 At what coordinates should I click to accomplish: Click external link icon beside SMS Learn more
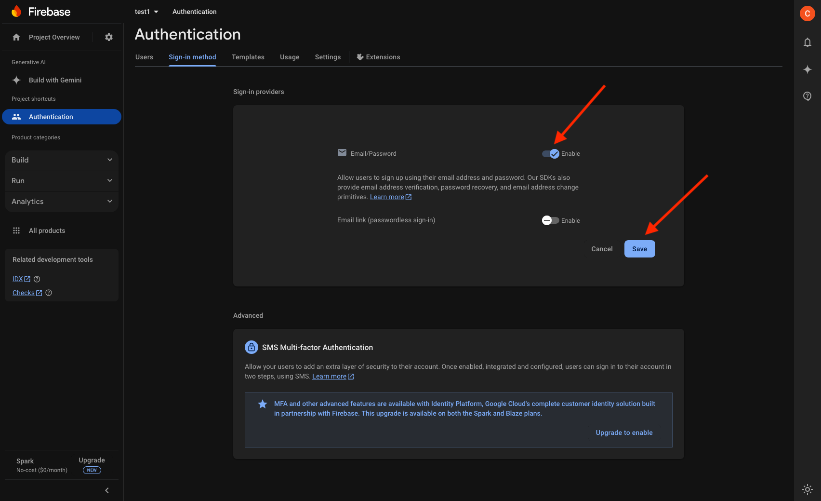pos(351,377)
